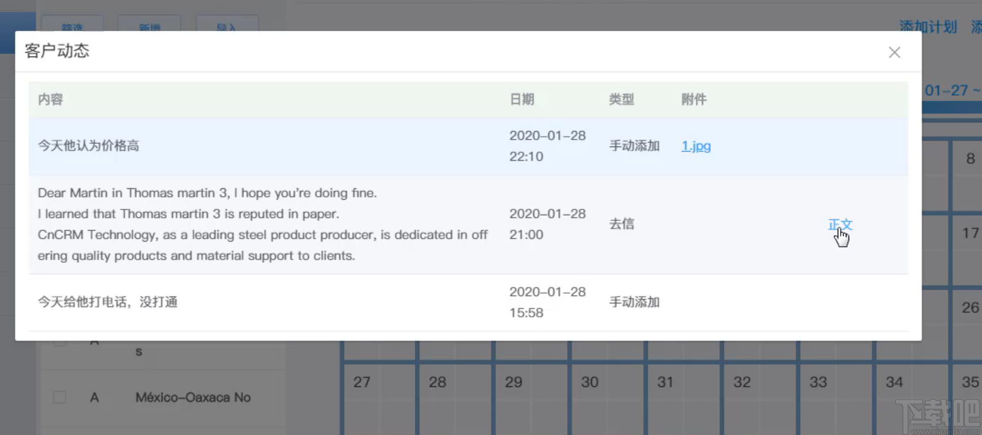Click 正文 to view email body
This screenshot has height=435, width=982.
click(841, 224)
